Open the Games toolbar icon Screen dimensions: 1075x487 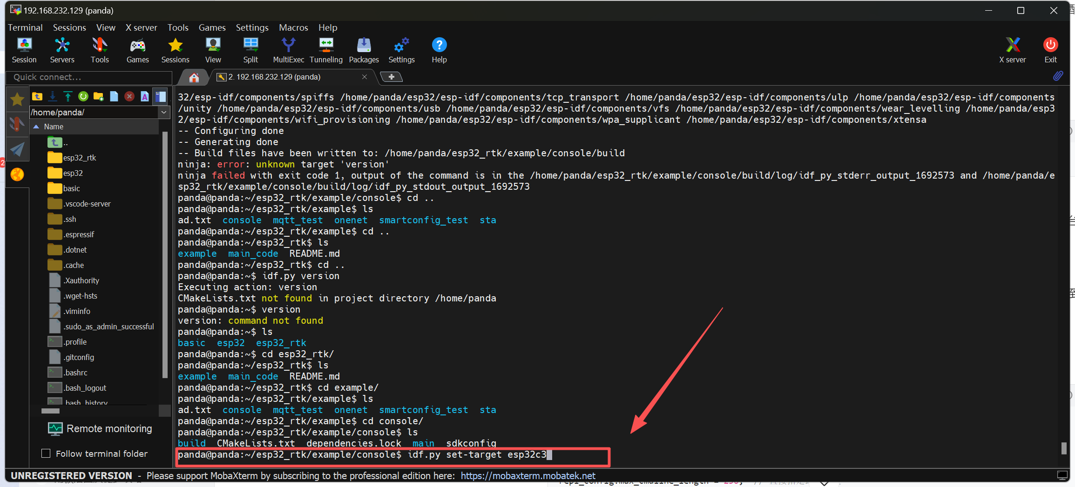point(137,50)
